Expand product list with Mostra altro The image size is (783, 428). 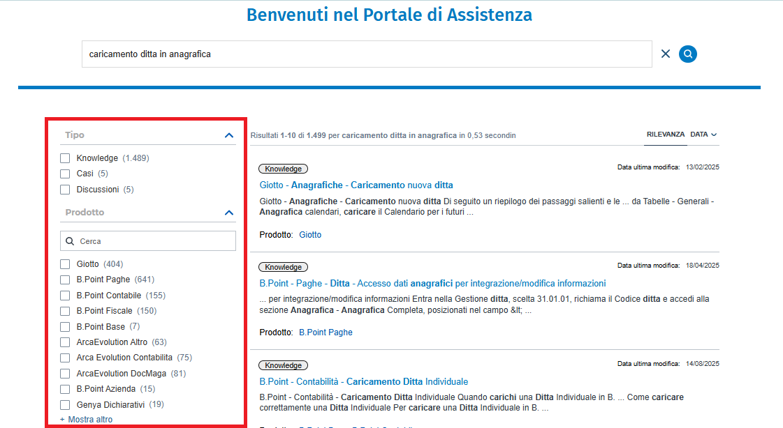[x=87, y=420]
